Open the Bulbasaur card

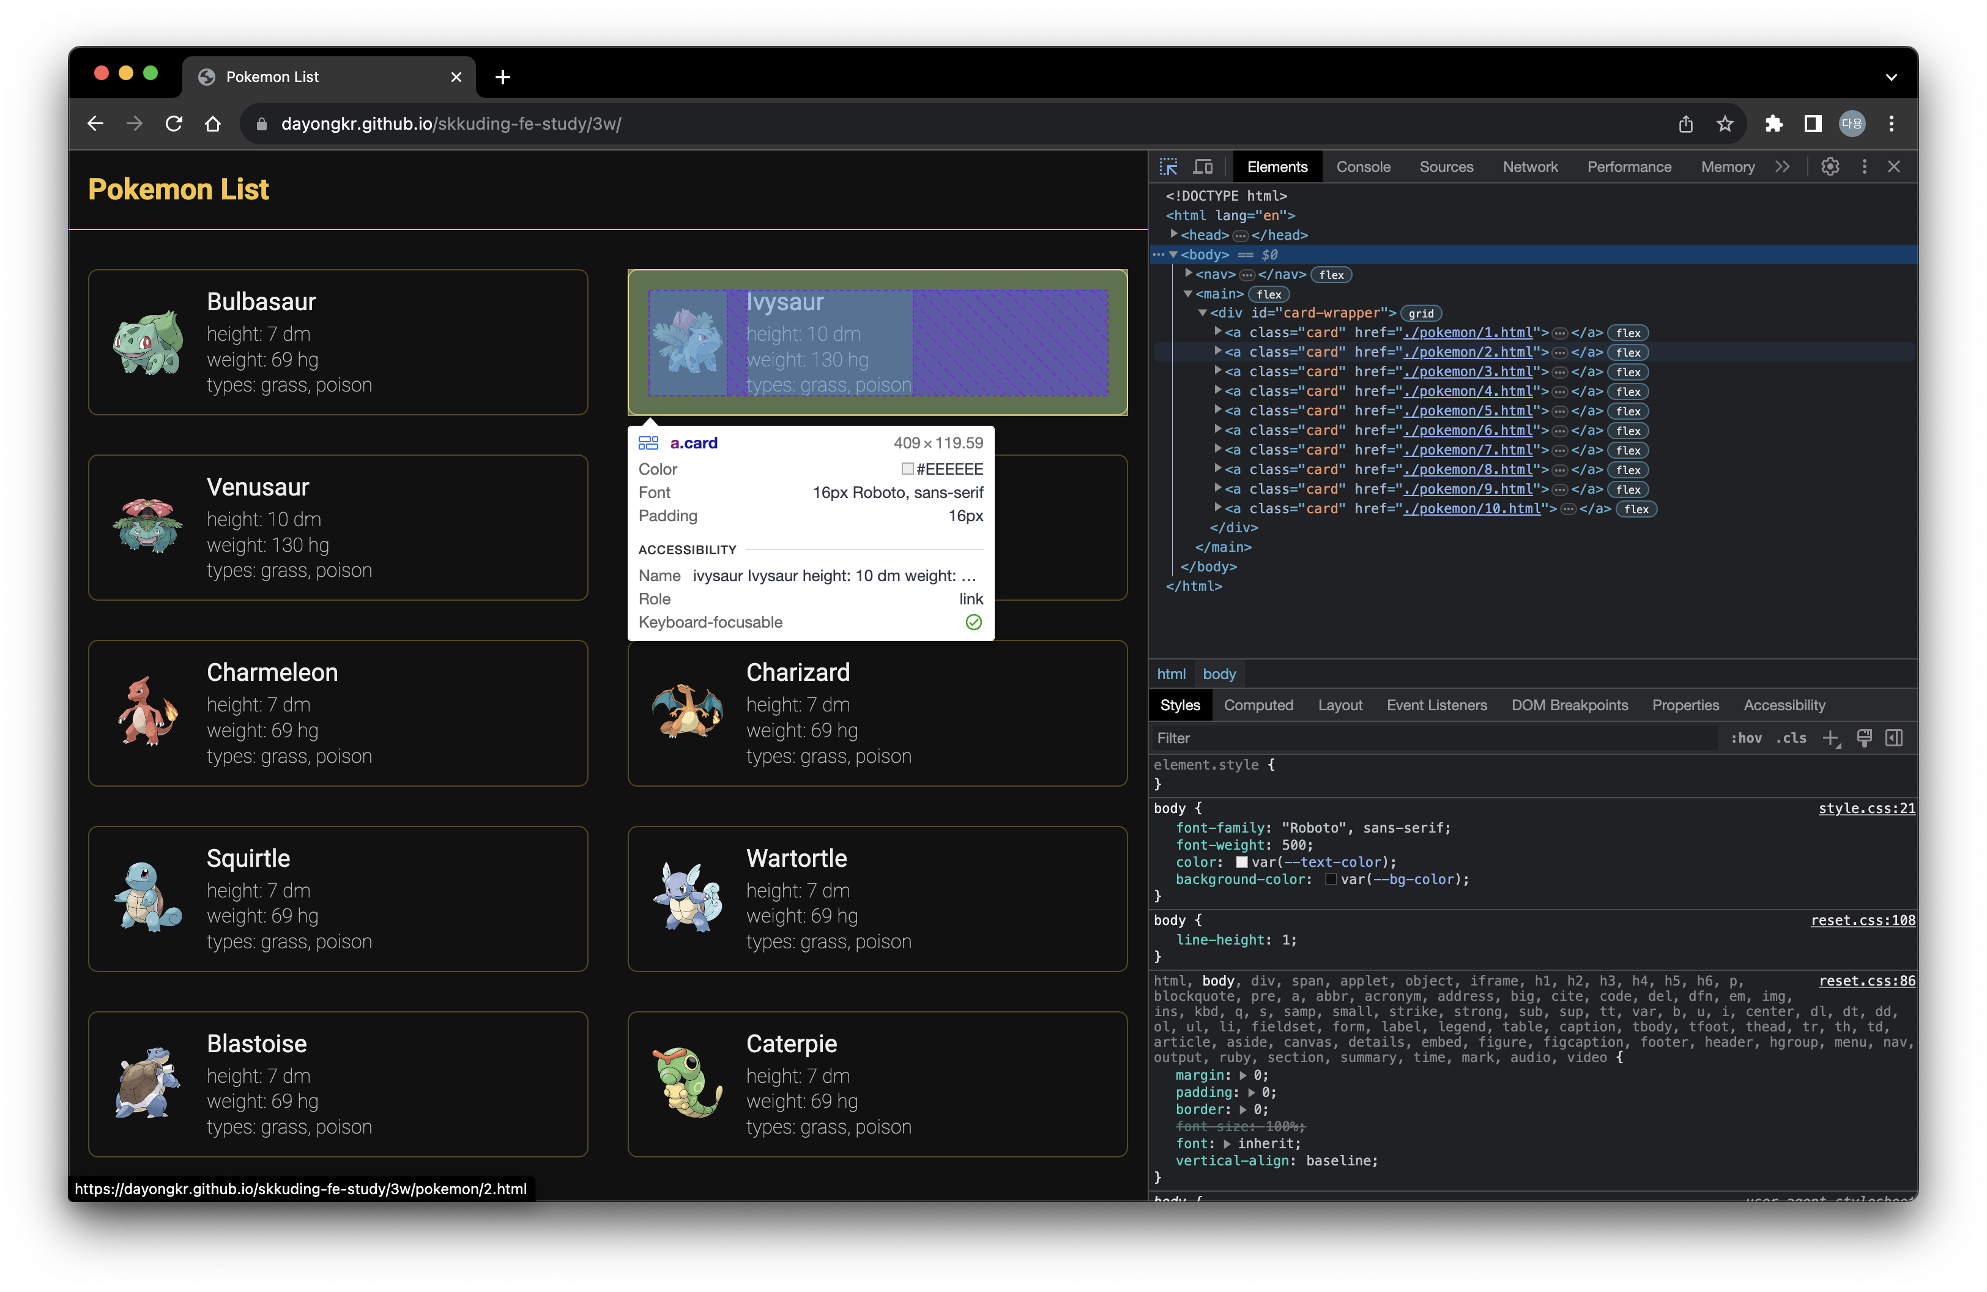coord(338,342)
